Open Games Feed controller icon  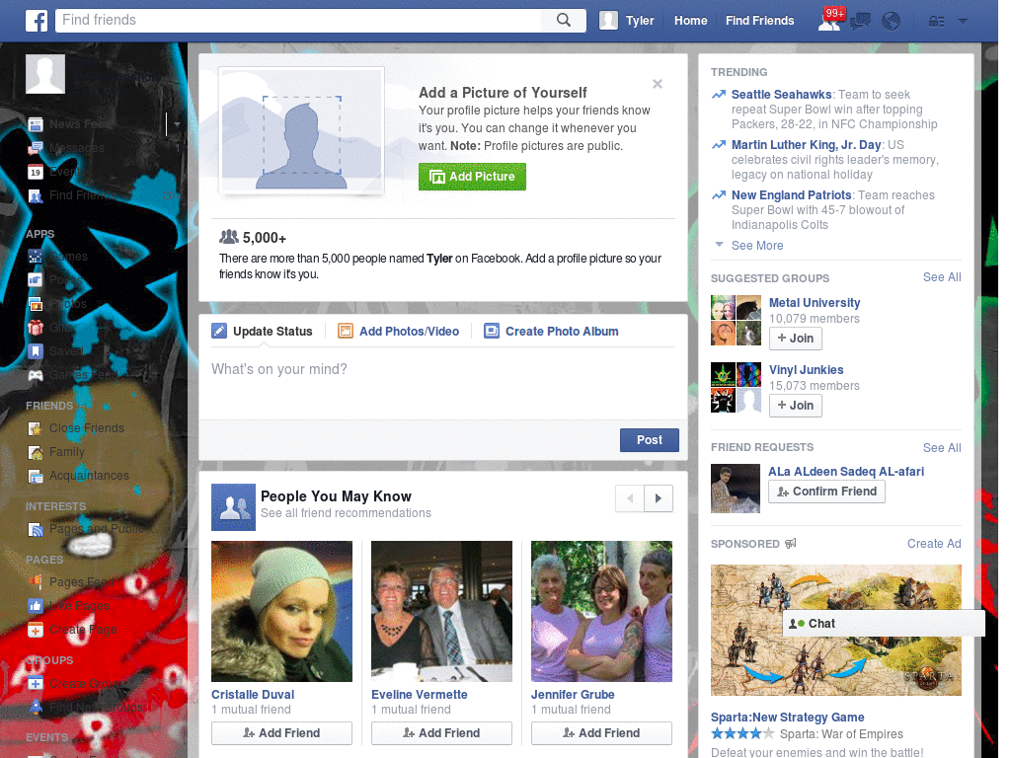(x=36, y=374)
